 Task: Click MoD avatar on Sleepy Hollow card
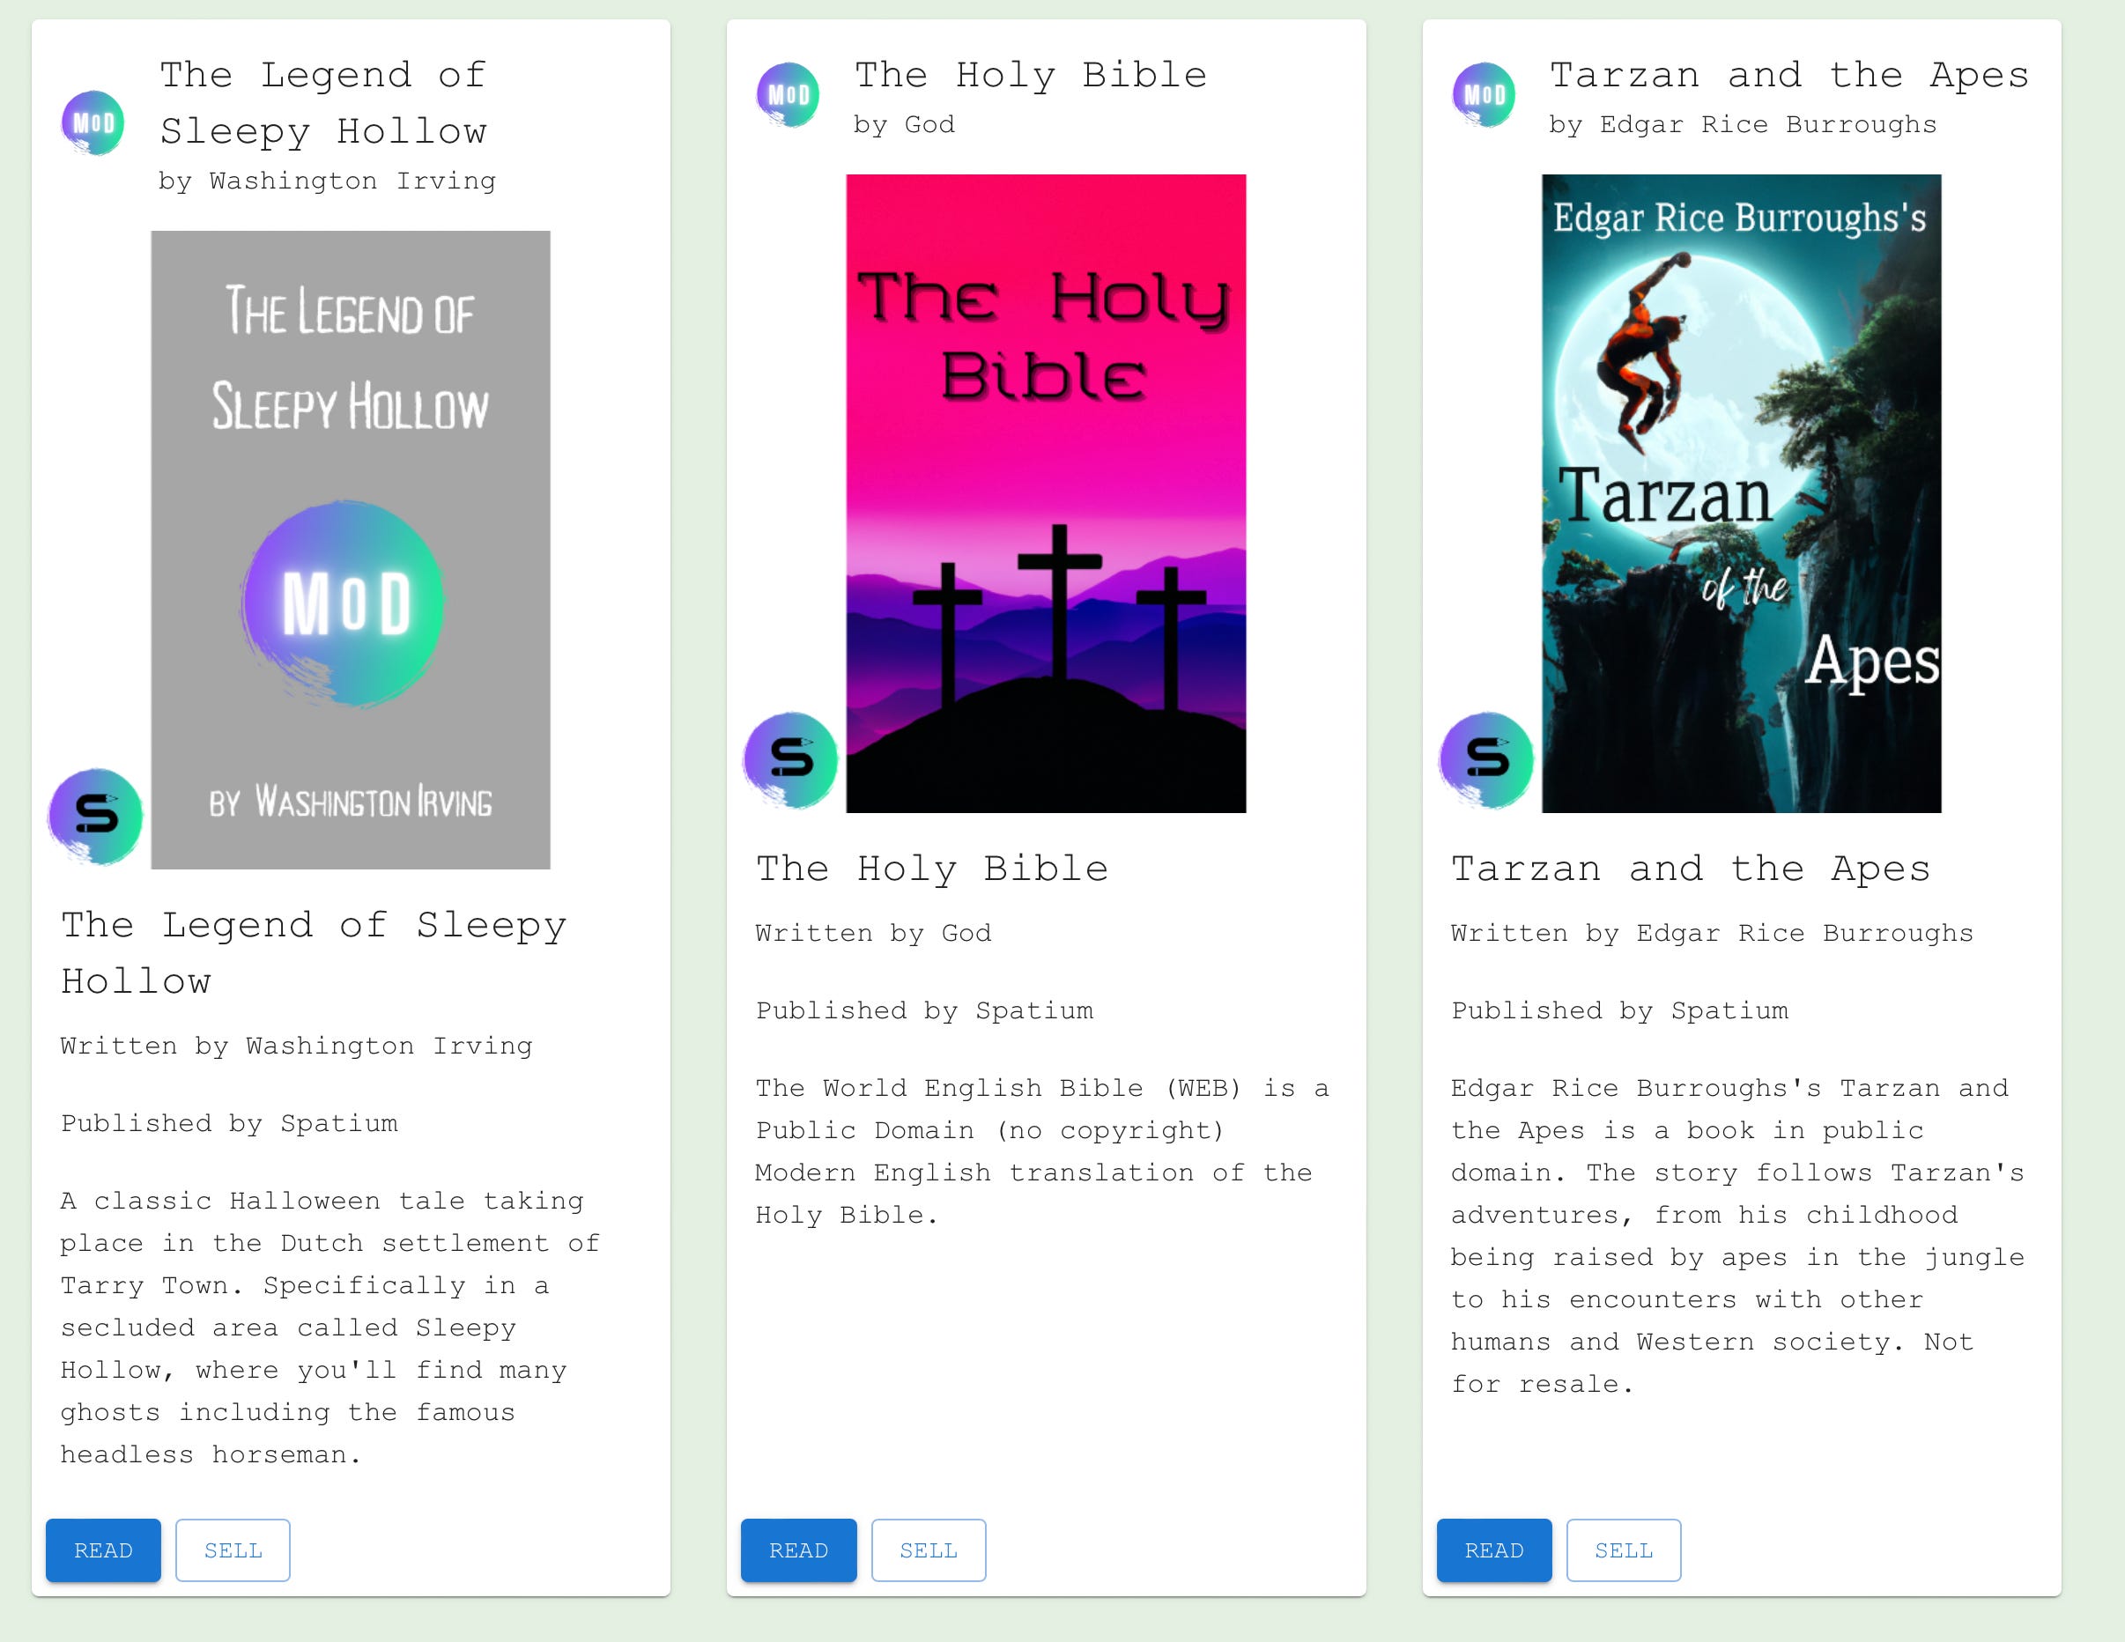tap(93, 123)
